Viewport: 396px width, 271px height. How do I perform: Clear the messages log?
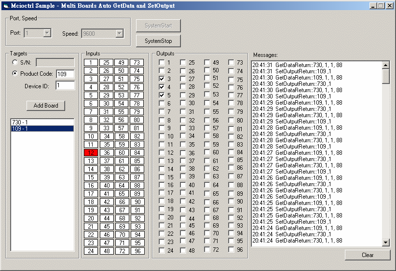[368, 255]
